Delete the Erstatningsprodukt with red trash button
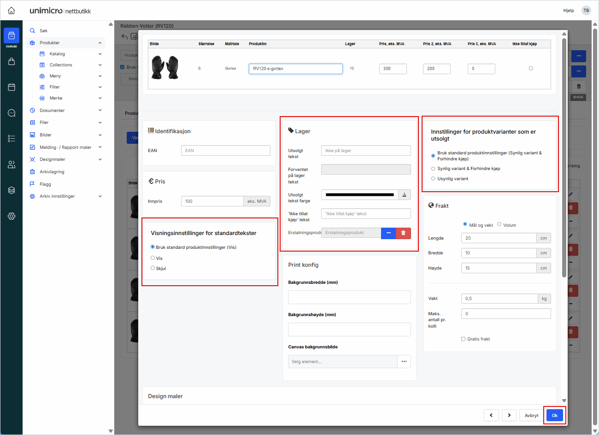 [x=403, y=233]
